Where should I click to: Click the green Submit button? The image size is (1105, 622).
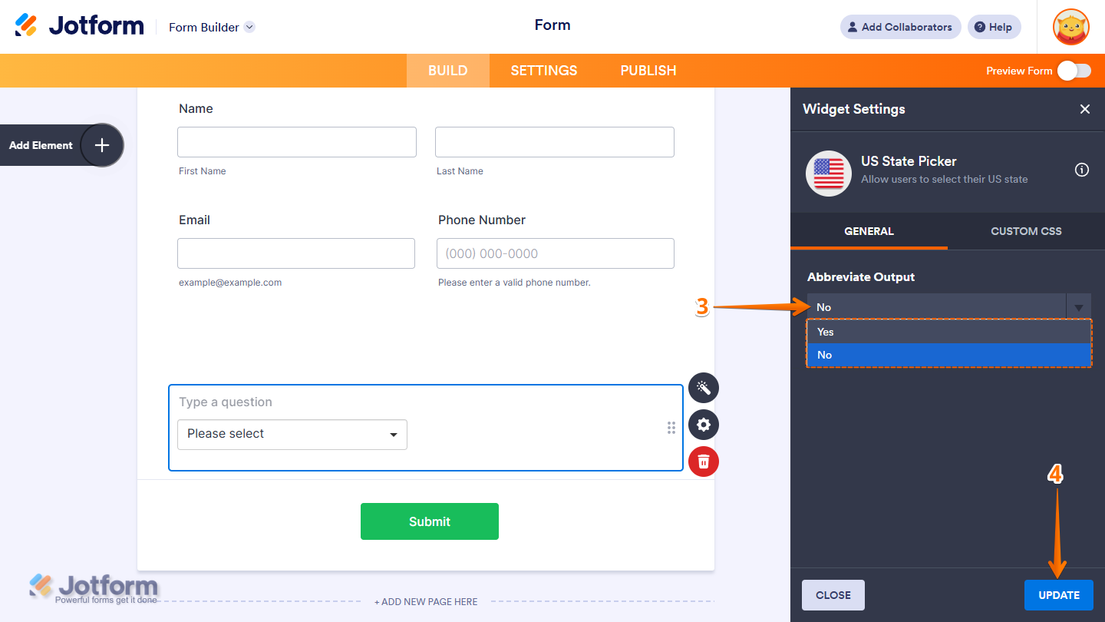[429, 521]
